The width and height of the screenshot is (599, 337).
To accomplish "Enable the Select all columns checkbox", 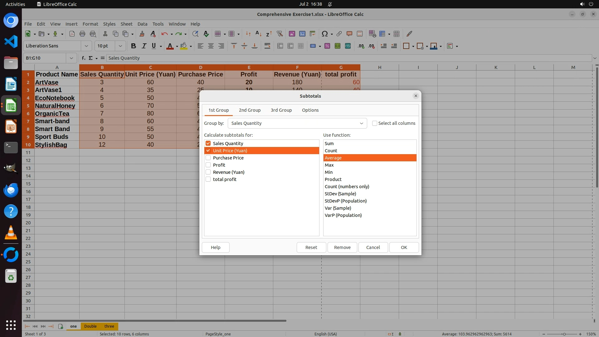I will tap(375, 123).
